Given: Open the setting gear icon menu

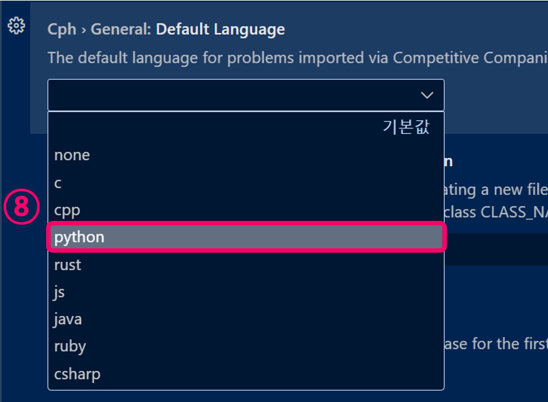Looking at the screenshot, I should pos(16,25).
